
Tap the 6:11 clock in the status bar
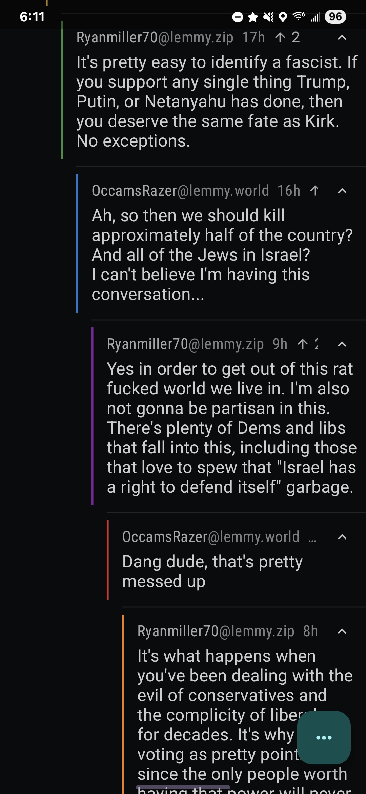click(32, 17)
